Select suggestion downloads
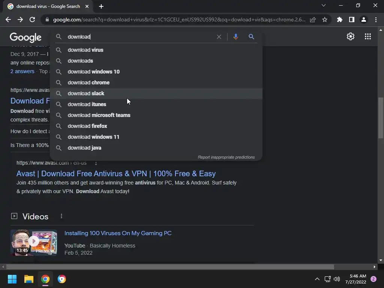This screenshot has width=384, height=288. tap(156, 61)
